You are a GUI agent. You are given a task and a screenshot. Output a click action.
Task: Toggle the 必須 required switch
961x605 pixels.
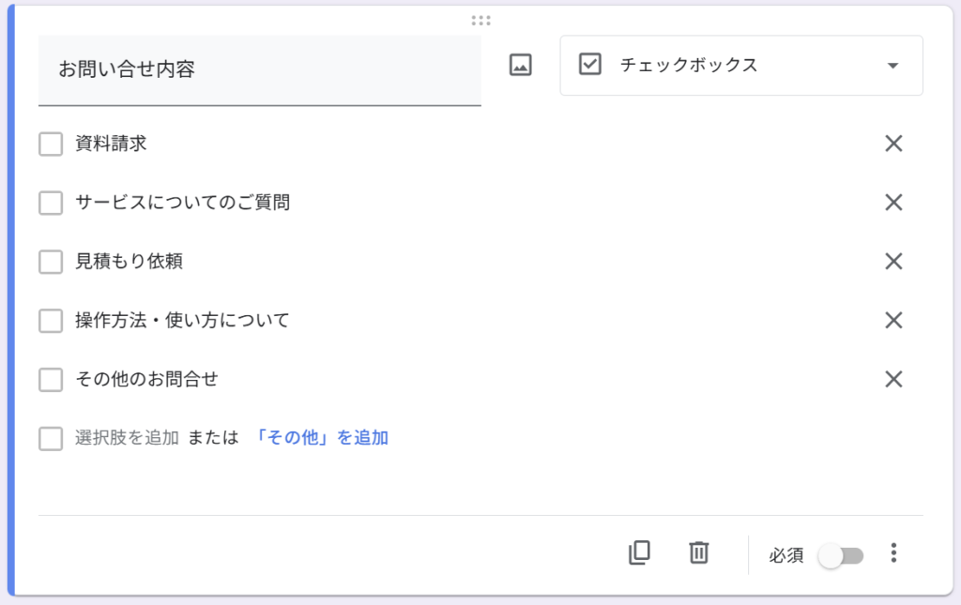click(x=841, y=555)
